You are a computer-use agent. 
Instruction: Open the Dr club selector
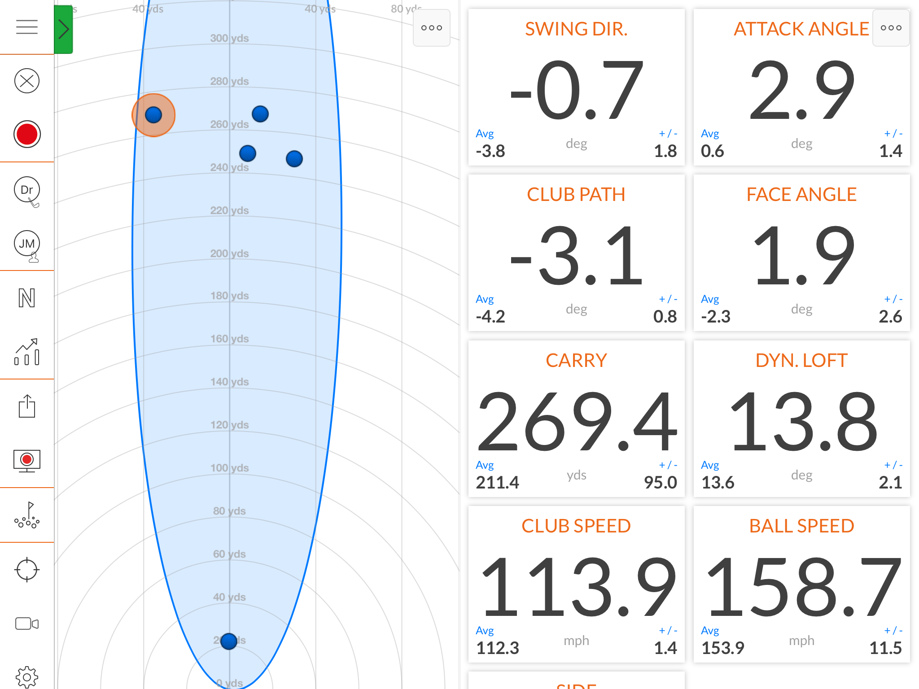pyautogui.click(x=27, y=190)
